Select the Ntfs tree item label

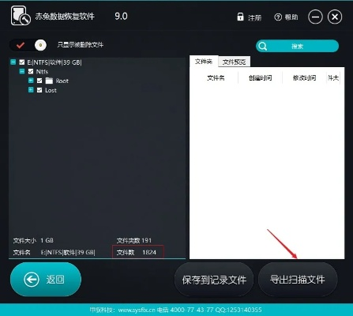pyautogui.click(x=42, y=72)
